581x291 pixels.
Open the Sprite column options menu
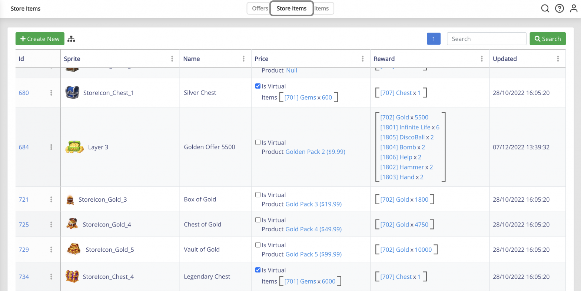tap(172, 59)
